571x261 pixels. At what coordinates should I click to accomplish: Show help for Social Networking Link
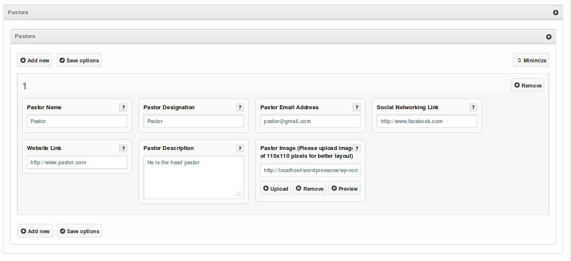point(473,108)
